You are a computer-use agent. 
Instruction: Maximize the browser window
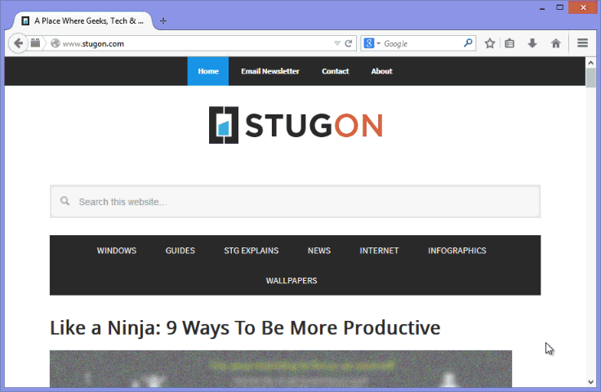click(x=559, y=7)
